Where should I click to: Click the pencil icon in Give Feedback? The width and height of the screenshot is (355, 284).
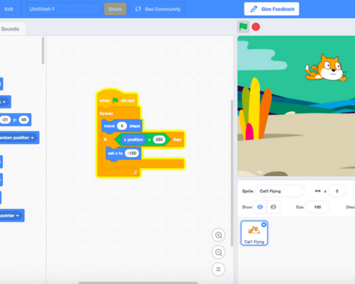coord(253,9)
